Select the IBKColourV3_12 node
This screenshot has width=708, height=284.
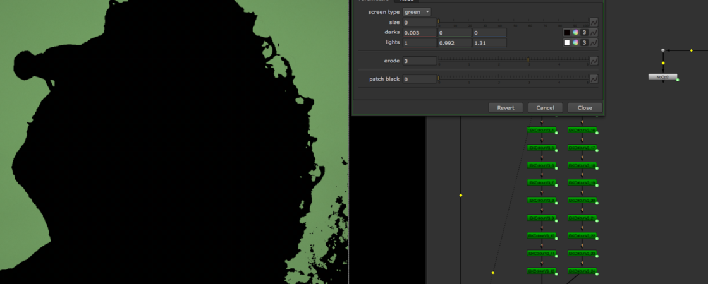542,271
